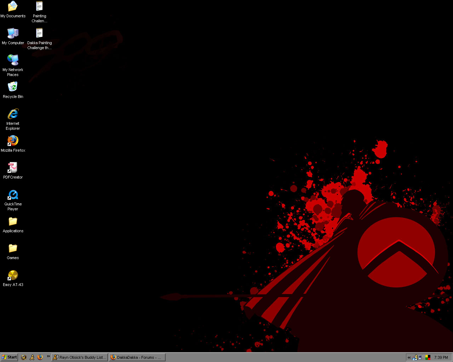This screenshot has height=362, width=453.
Task: Expand hidden Quick Launch items chevron
Action: 48,356
